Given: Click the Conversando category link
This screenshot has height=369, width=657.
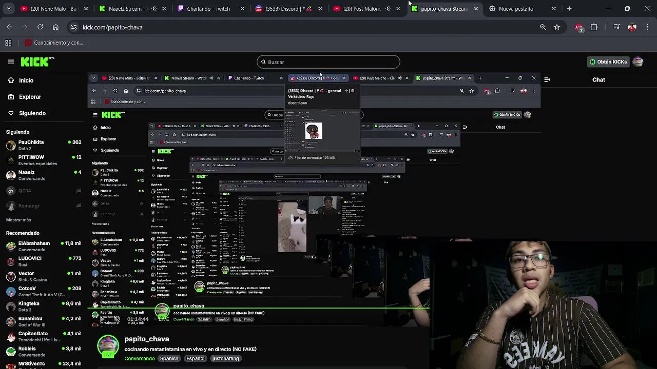Looking at the screenshot, I should tap(139, 359).
